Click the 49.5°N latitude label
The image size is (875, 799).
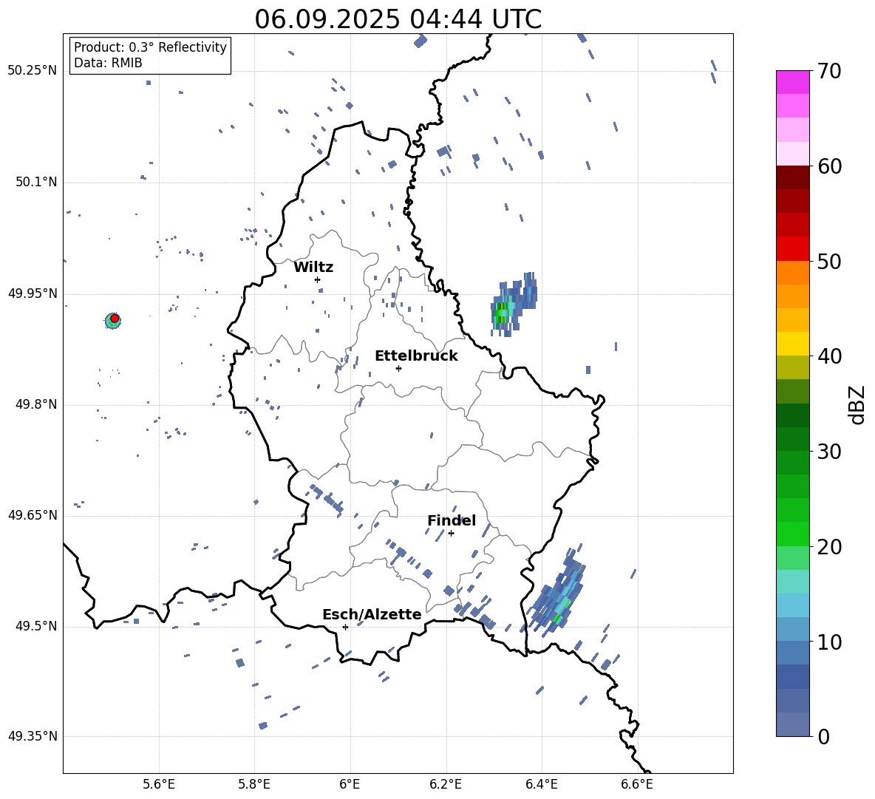[37, 626]
